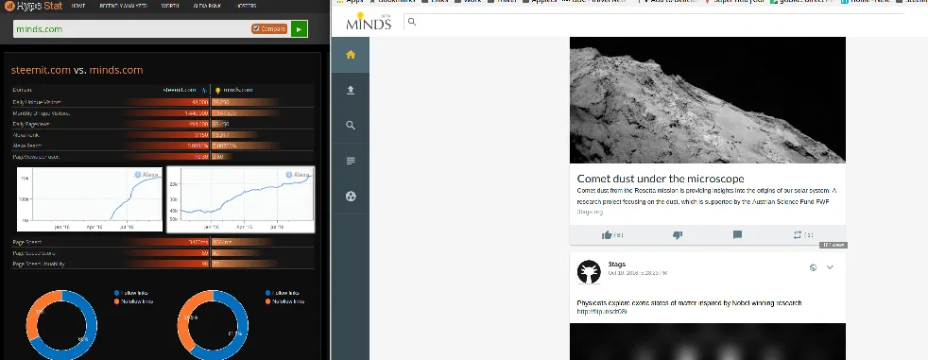Click the steemit icon beside steemit.com domain
This screenshot has height=360, width=928.
tap(205, 90)
